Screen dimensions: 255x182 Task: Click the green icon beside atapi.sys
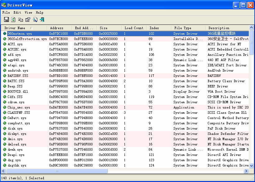coord(5,65)
